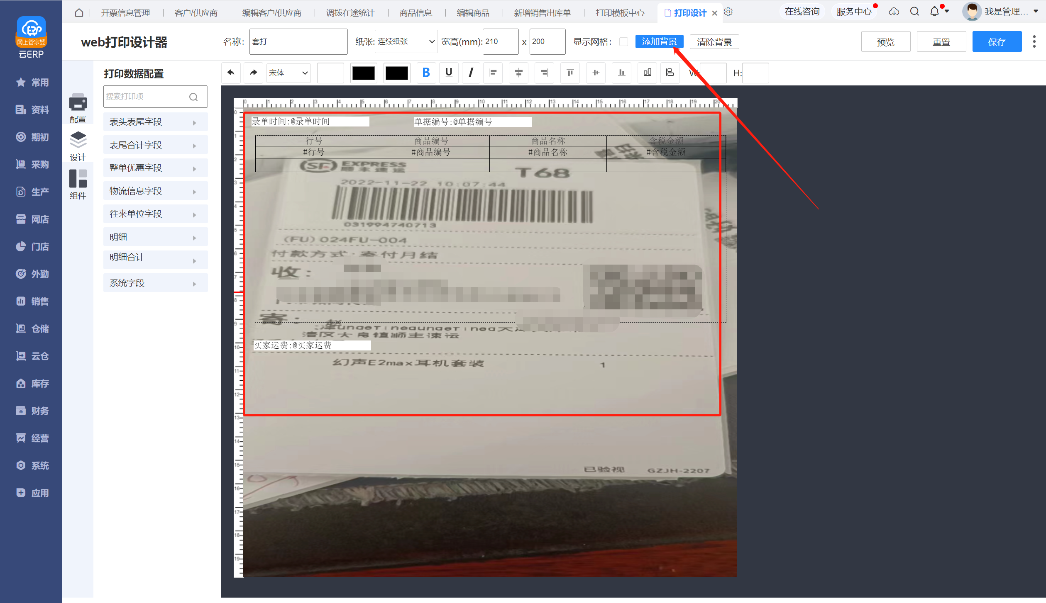
Task: Open 销售 in the sidebar
Action: [32, 301]
